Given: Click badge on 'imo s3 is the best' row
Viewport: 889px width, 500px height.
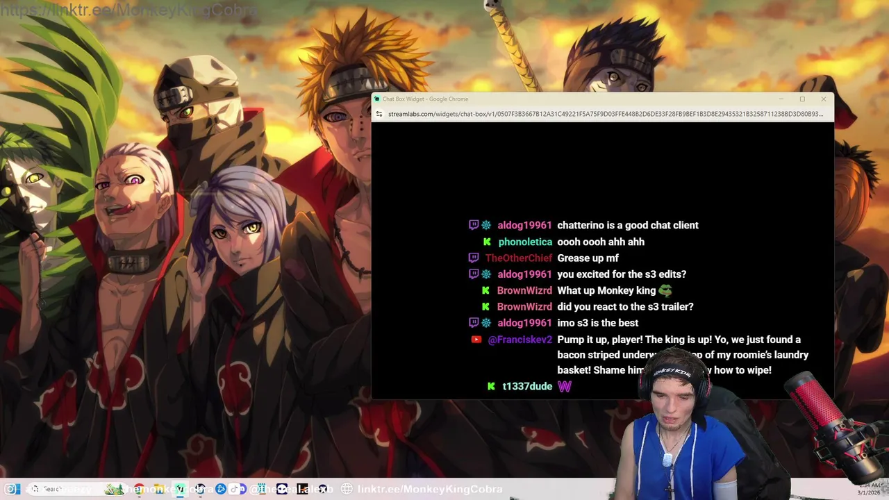Looking at the screenshot, I should [486, 323].
